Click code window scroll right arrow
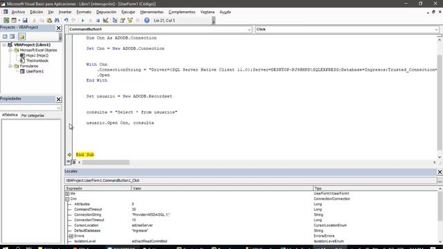The height and width of the screenshot is (249, 443). (434, 163)
